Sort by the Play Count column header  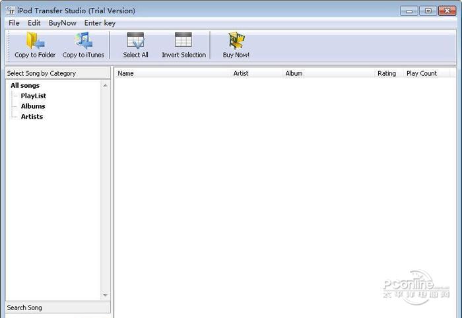[x=426, y=73]
